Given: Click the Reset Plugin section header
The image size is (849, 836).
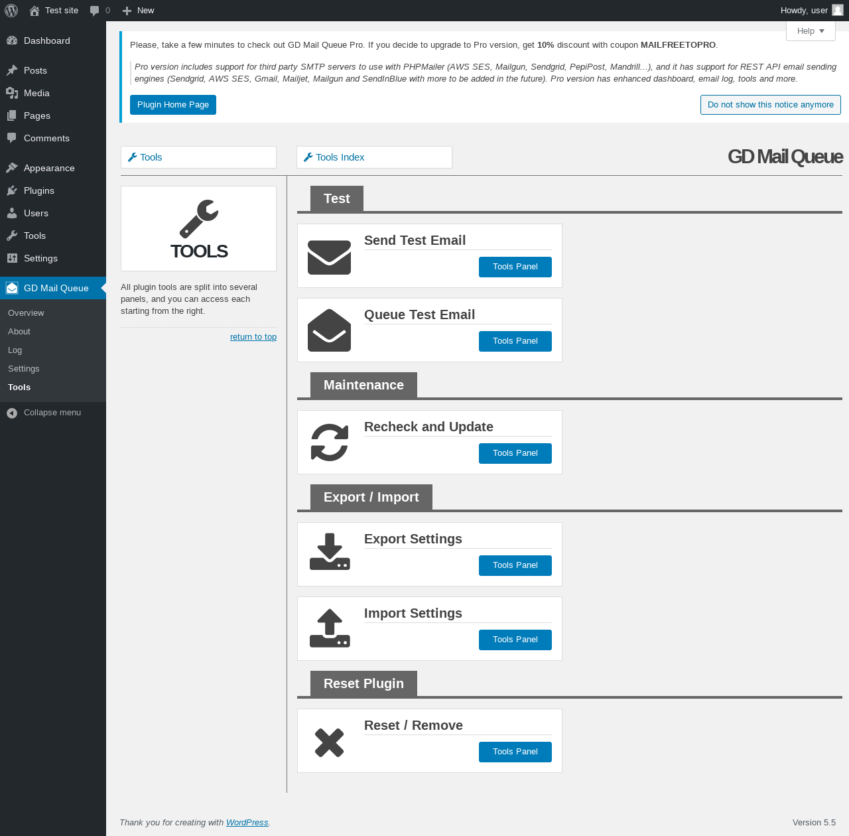Looking at the screenshot, I should (363, 683).
